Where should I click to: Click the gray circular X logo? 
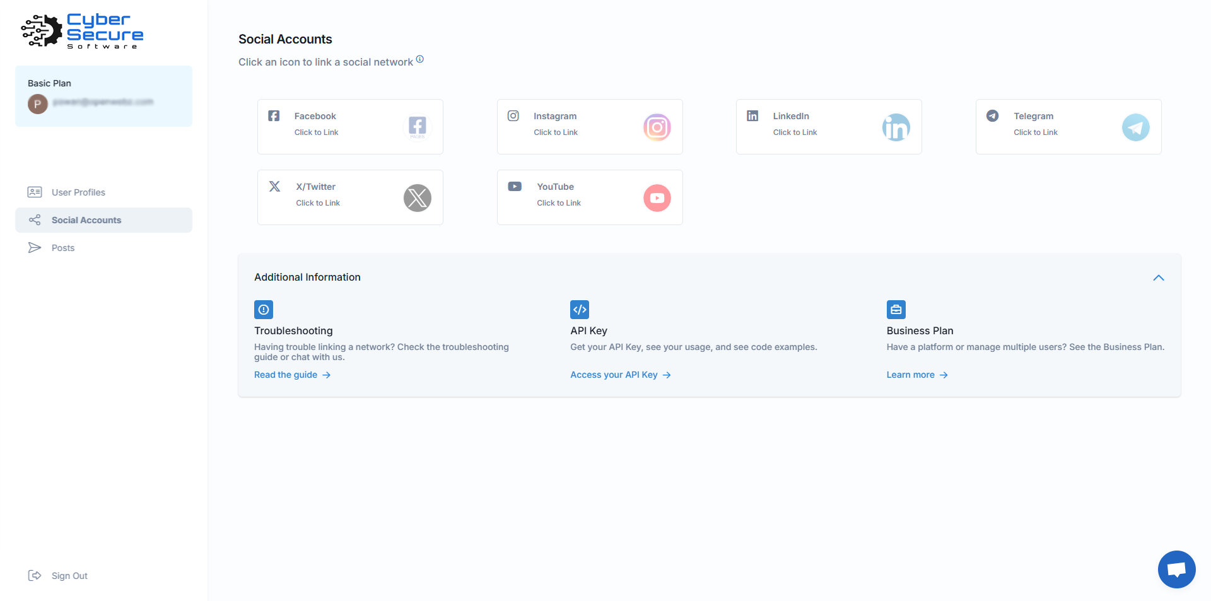(417, 198)
